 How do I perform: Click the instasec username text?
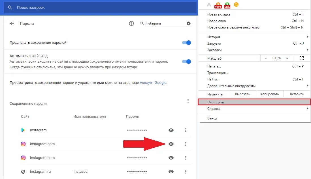[x=80, y=172]
